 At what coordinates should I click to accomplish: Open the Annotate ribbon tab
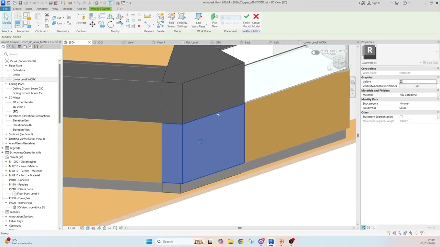point(42,9)
